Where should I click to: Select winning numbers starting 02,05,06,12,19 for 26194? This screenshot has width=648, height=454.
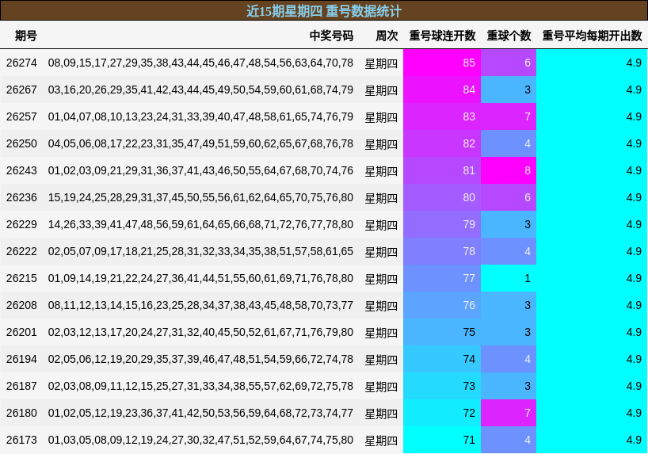(200, 359)
